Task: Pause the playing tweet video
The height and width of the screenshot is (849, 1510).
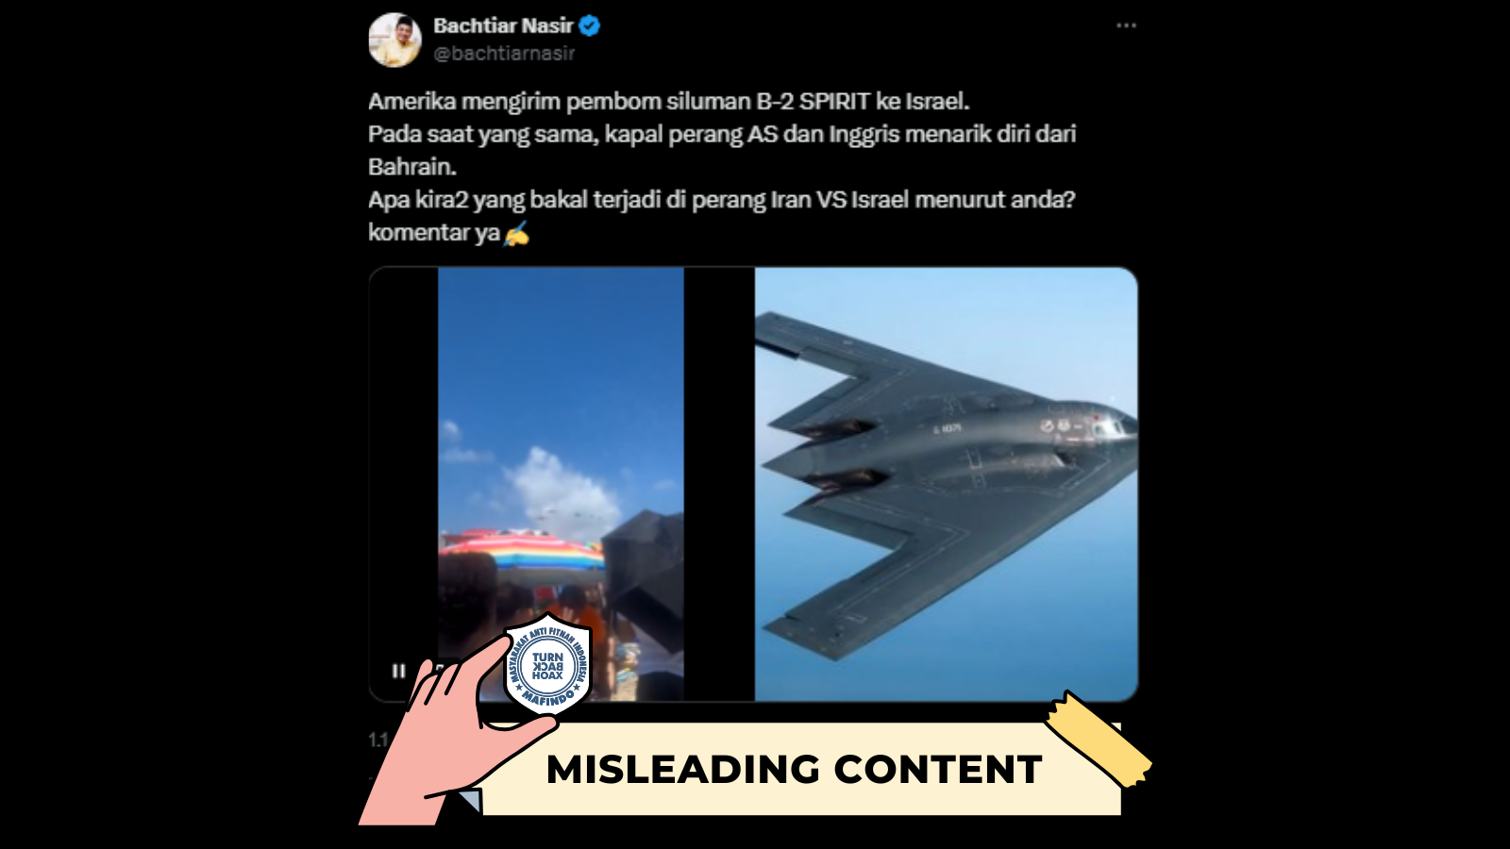Action: (398, 671)
